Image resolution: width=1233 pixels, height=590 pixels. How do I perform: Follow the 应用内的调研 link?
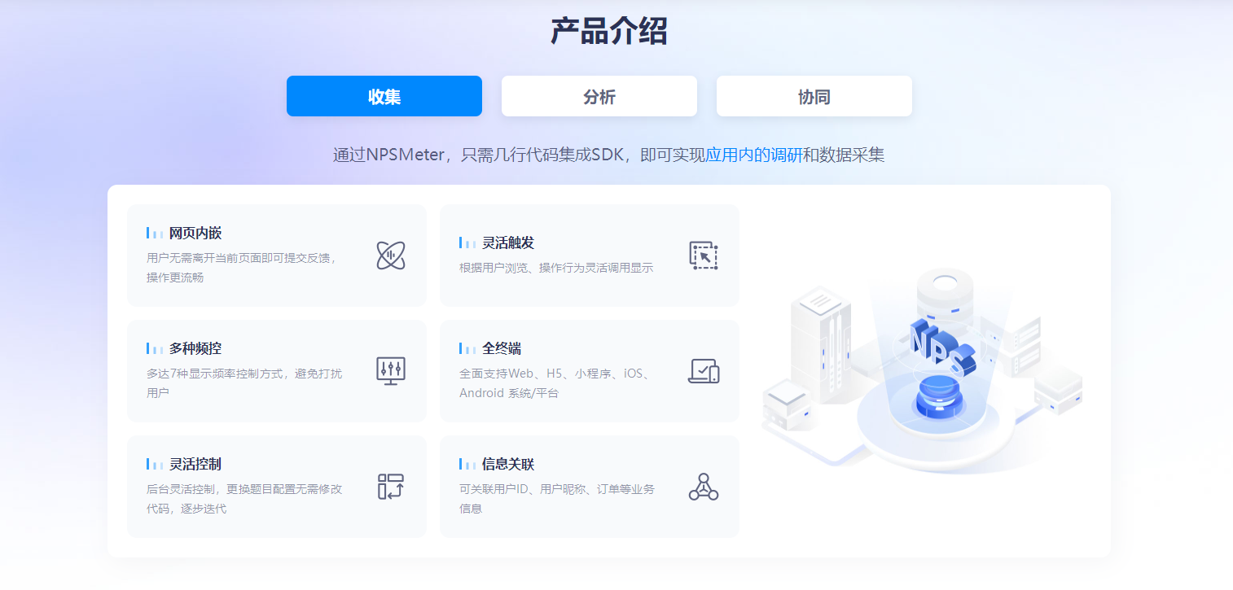(x=753, y=155)
